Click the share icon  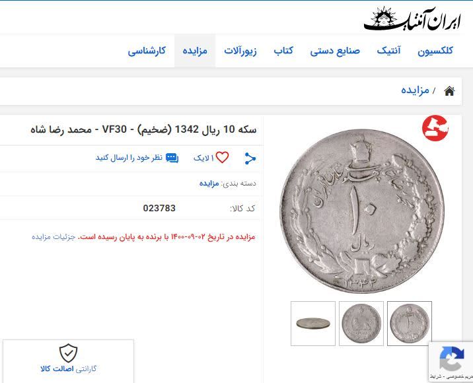point(250,158)
